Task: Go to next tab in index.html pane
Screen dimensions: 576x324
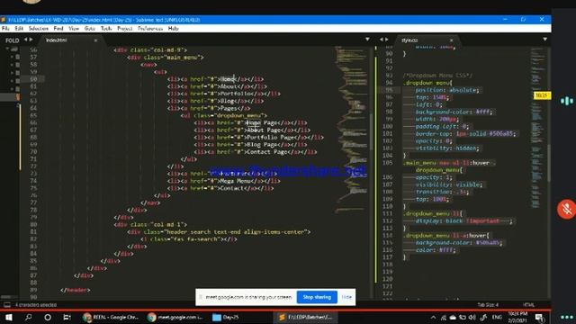Action: 31,40
